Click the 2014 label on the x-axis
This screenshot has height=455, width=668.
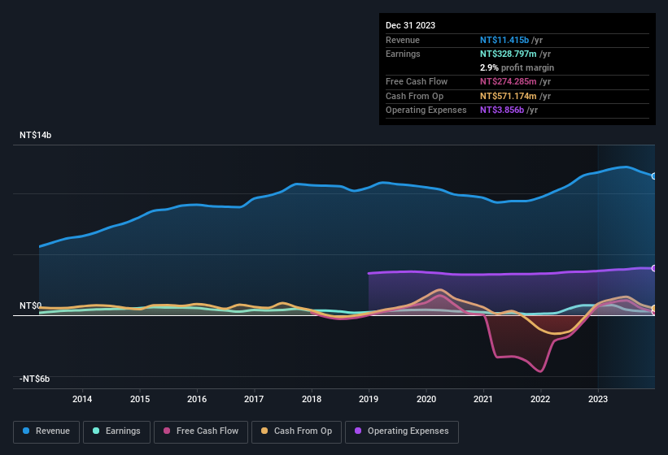81,399
